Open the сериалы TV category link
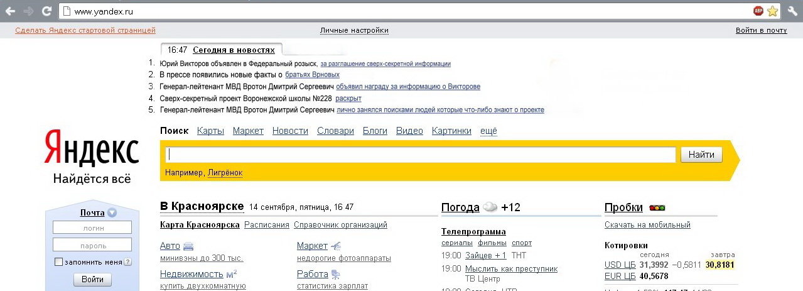The image size is (803, 291). (456, 243)
